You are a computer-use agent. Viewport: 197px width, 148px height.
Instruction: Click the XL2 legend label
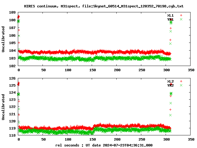tap(170, 81)
